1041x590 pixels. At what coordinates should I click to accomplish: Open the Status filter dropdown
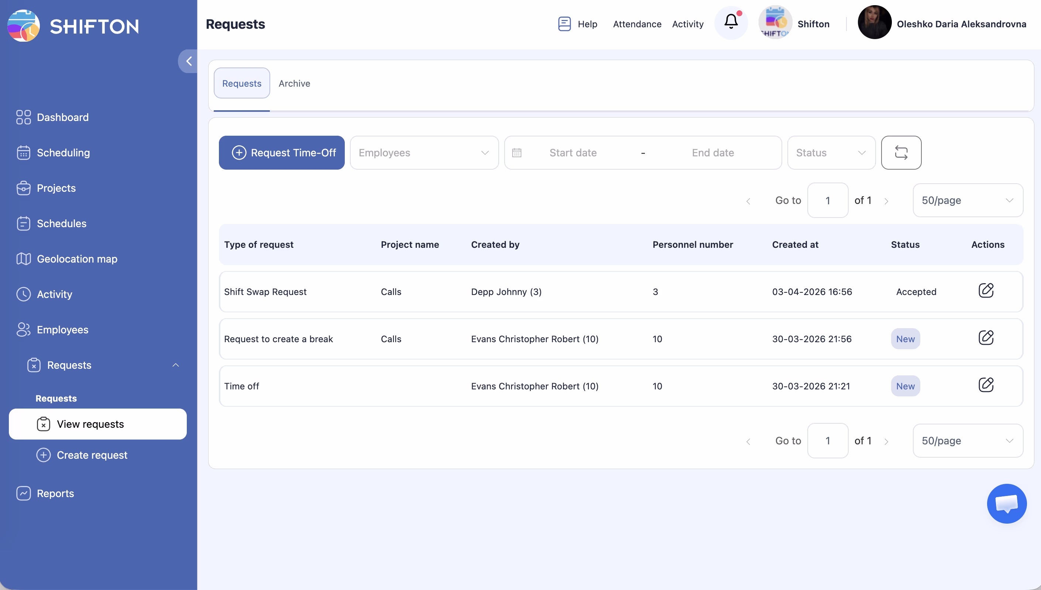click(x=831, y=153)
